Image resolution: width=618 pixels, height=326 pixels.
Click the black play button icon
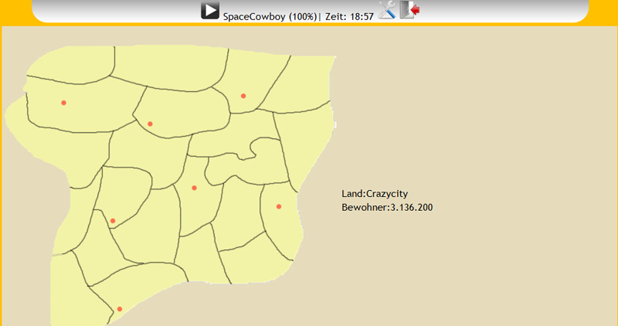(210, 11)
